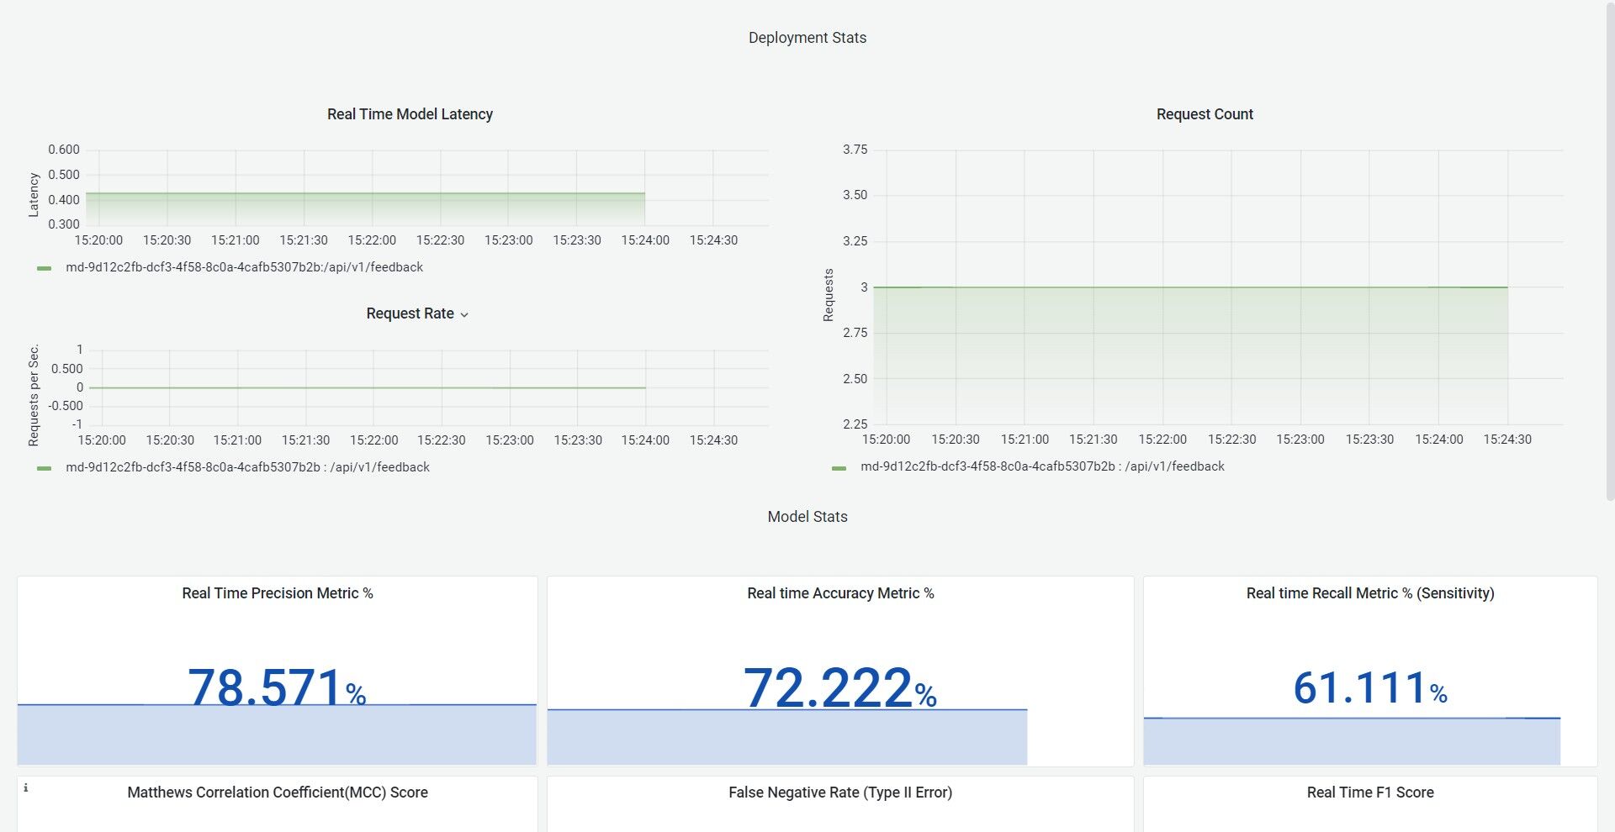The image size is (1615, 832).
Task: Open the Request Count panel title menu
Action: [x=1205, y=114]
